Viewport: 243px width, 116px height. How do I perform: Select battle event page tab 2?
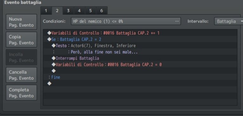[57, 11]
